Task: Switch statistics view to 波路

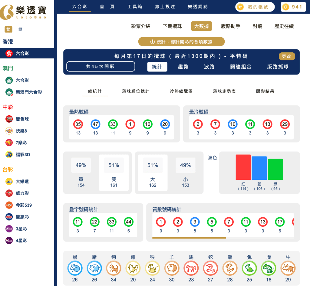Action: (209, 67)
